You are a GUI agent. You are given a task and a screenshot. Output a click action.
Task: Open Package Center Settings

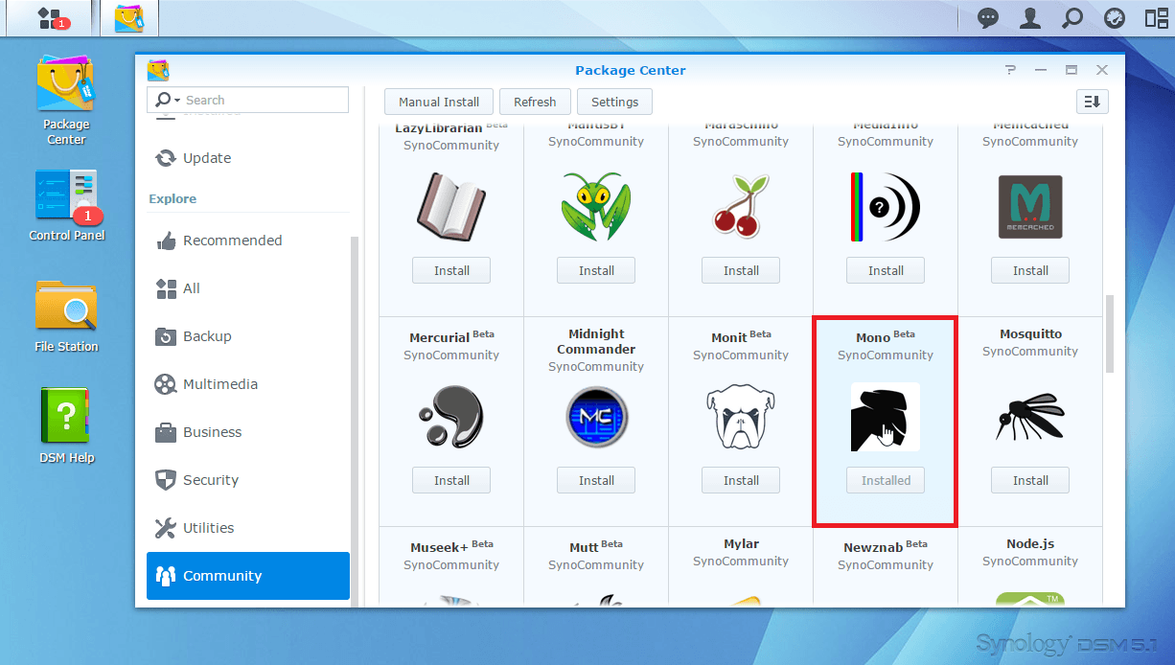614,102
